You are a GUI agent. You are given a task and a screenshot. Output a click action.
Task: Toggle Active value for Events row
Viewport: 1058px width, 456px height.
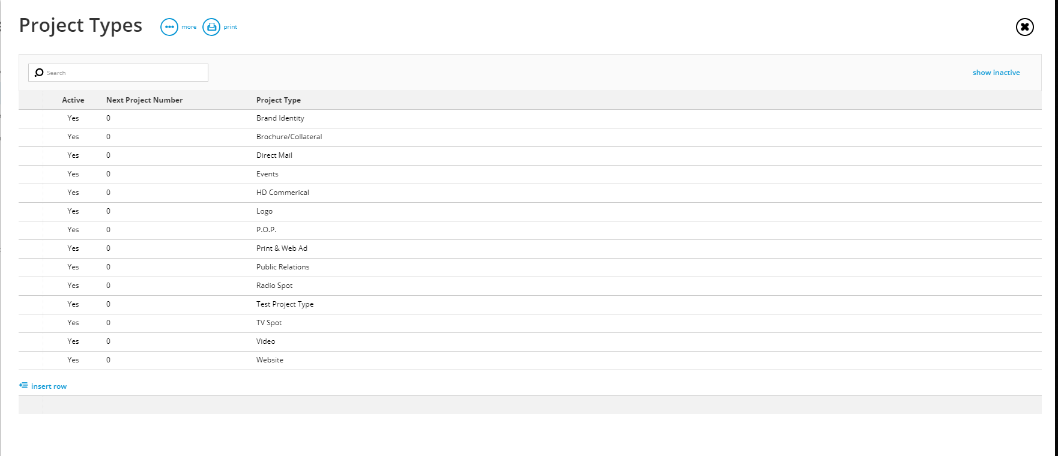[73, 174]
